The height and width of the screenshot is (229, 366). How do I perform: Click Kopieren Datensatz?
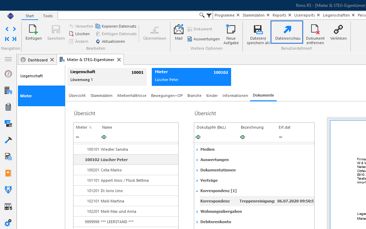click(116, 26)
